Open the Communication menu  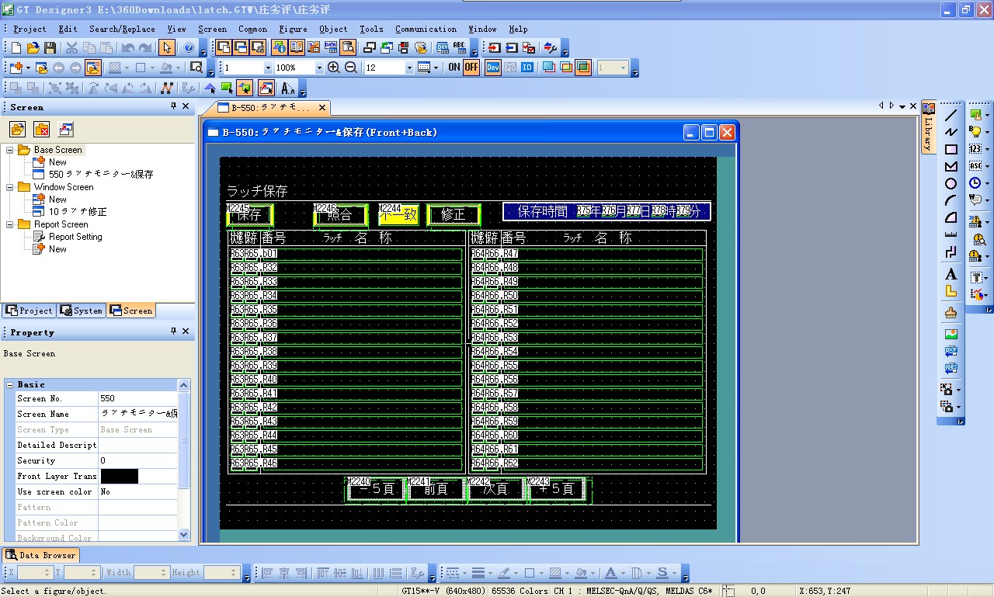pyautogui.click(x=426, y=30)
